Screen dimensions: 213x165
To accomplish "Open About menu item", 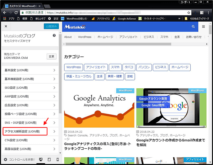I will coord(68,37).
